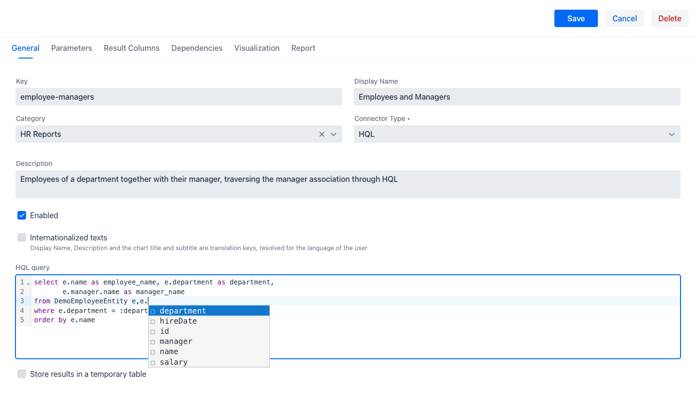
Task: Enable Internationalized texts checkbox
Action: pyautogui.click(x=22, y=238)
